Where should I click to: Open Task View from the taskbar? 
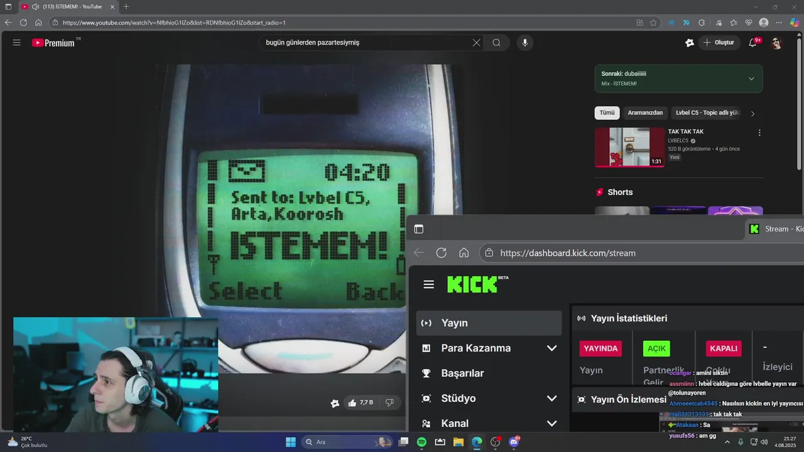coord(403,442)
